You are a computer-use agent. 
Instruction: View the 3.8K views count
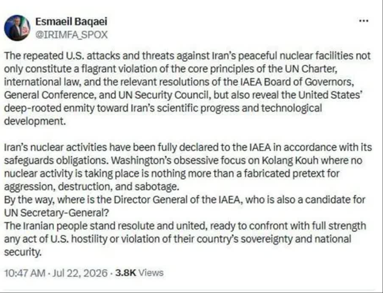125,272
